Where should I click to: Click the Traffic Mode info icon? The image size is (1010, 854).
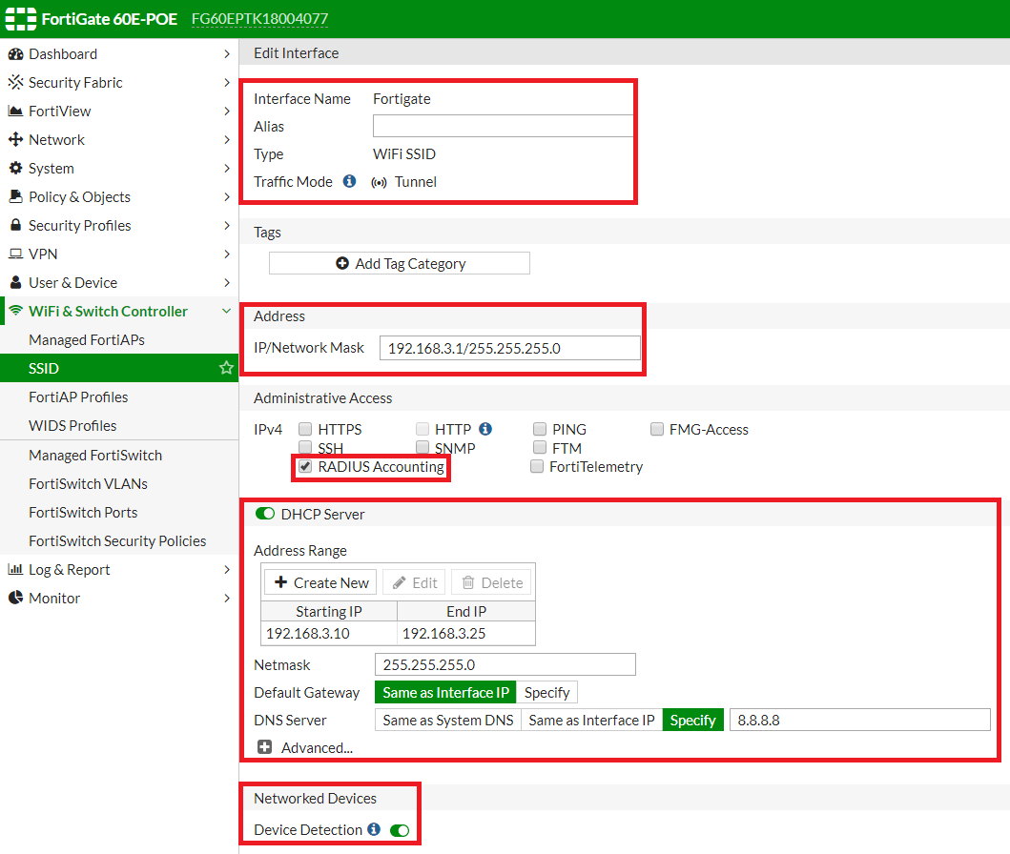point(349,181)
